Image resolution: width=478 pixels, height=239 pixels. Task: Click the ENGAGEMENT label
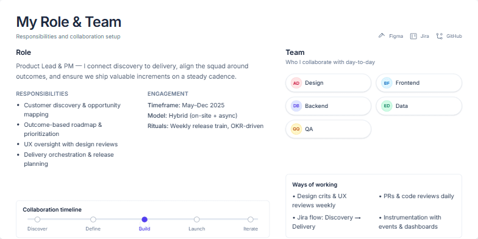coord(168,94)
